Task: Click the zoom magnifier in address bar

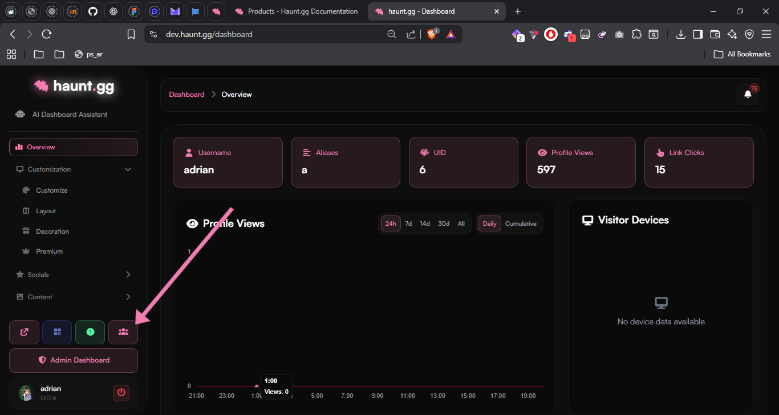Action: 392,34
